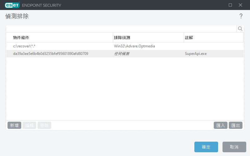
Task: Cancel the dialog with 取消
Action: pos(234,147)
